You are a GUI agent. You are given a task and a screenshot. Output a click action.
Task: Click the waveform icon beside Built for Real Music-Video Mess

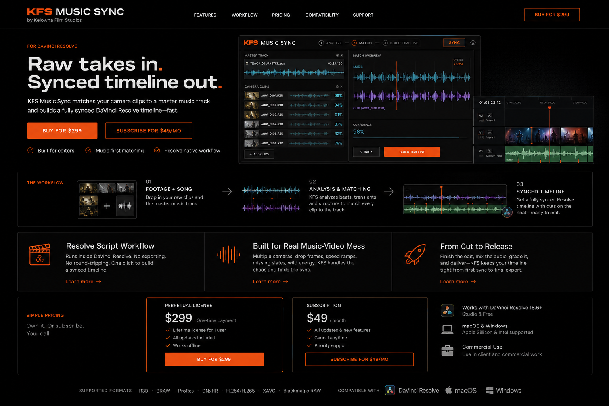(229, 255)
